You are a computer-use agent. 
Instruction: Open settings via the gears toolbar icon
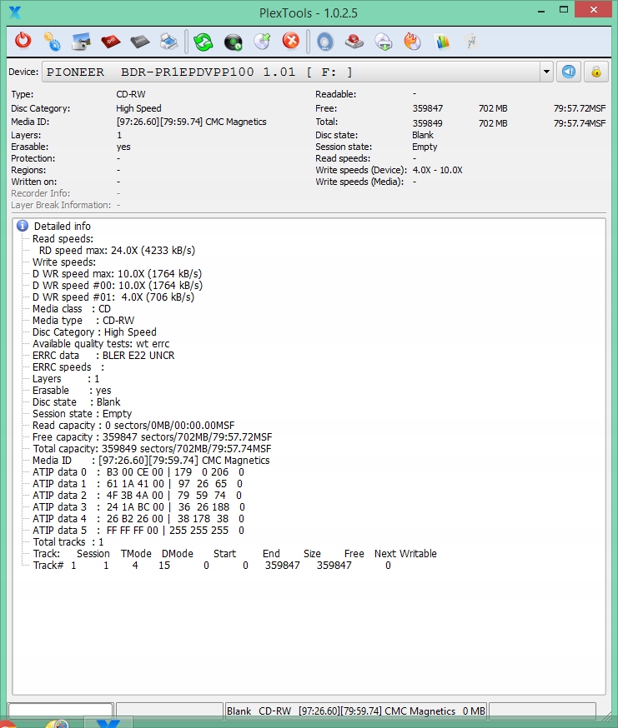coord(52,42)
